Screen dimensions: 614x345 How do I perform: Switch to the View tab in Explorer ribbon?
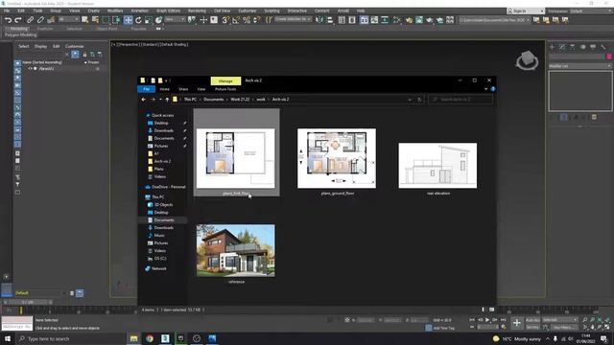(x=201, y=89)
